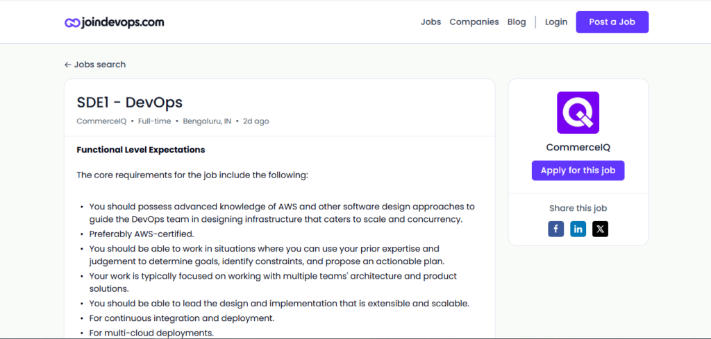The height and width of the screenshot is (339, 711).
Task: Click Apply for this job button
Action: [578, 171]
